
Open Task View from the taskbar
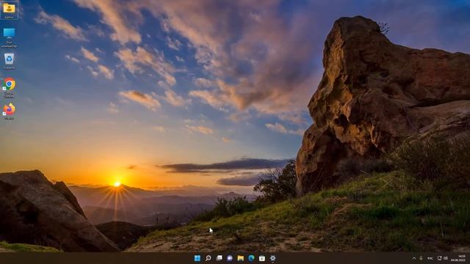point(219,258)
